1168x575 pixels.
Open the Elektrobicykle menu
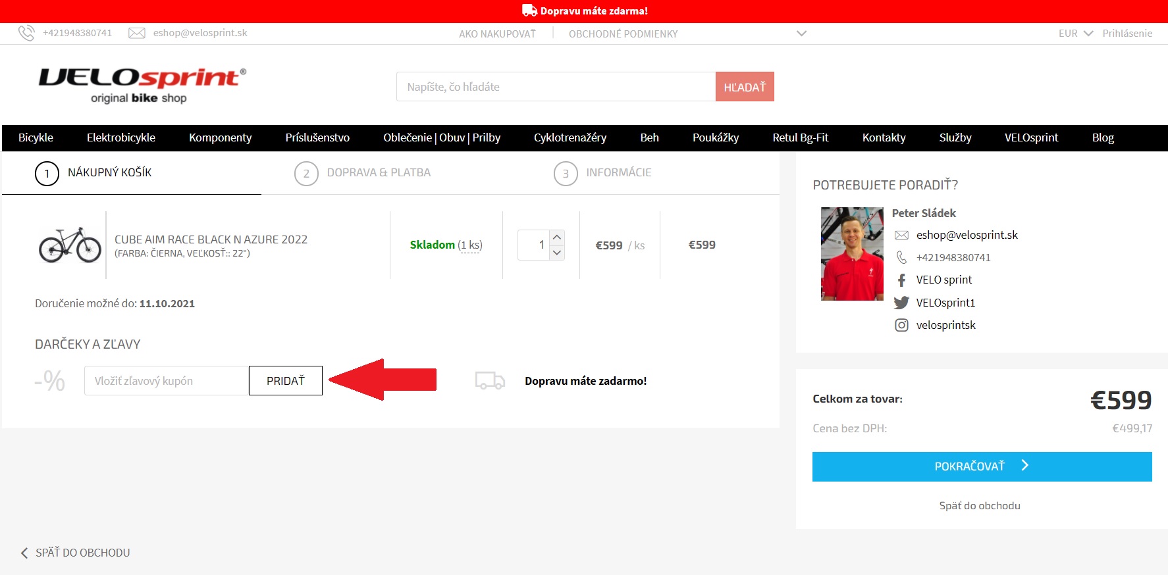click(121, 137)
